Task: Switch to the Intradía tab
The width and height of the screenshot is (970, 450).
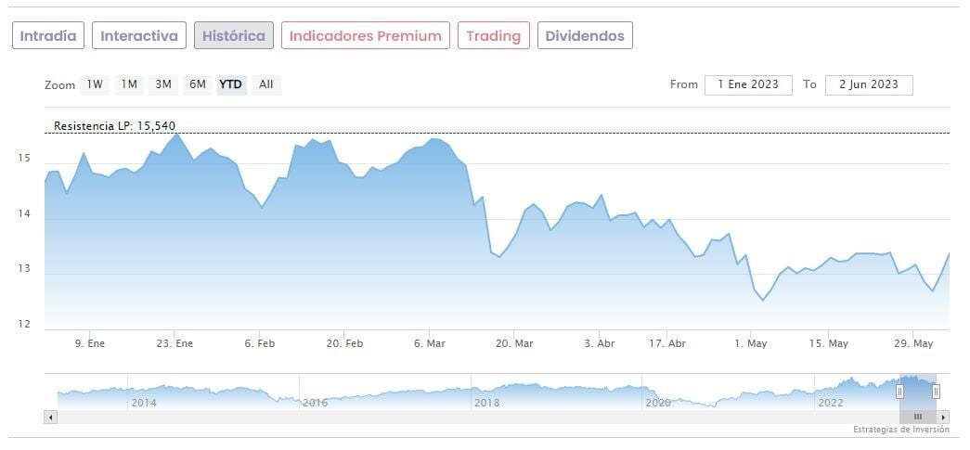Action: pyautogui.click(x=48, y=36)
